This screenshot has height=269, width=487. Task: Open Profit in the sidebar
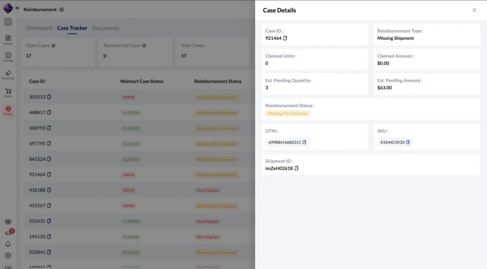pyautogui.click(x=8, y=111)
